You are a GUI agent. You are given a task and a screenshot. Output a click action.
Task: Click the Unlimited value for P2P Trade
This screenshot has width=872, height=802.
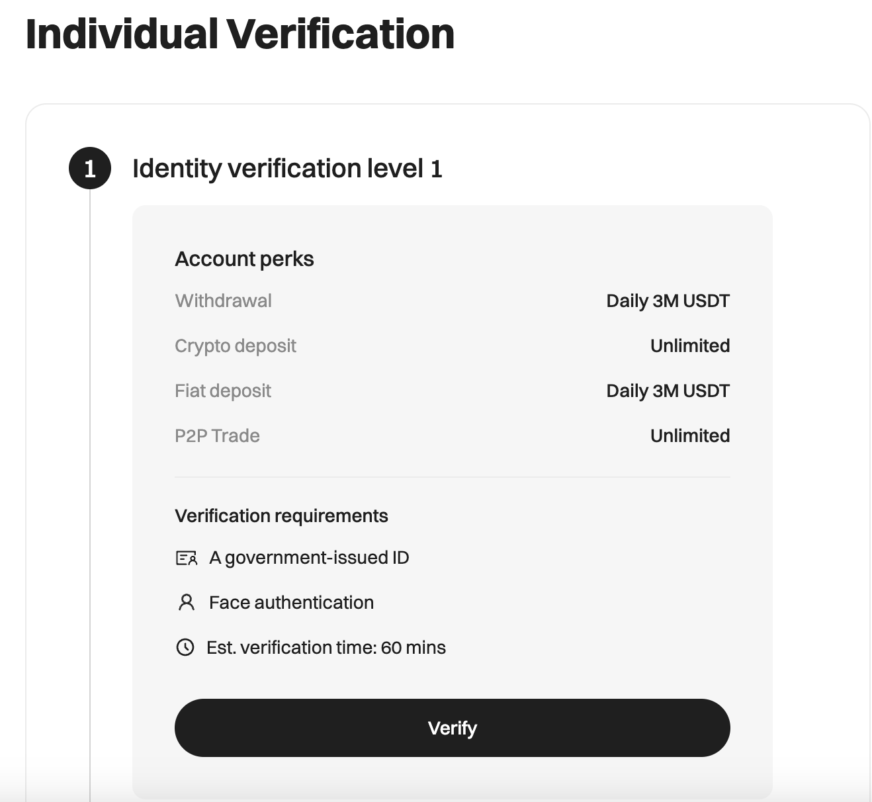(x=690, y=435)
